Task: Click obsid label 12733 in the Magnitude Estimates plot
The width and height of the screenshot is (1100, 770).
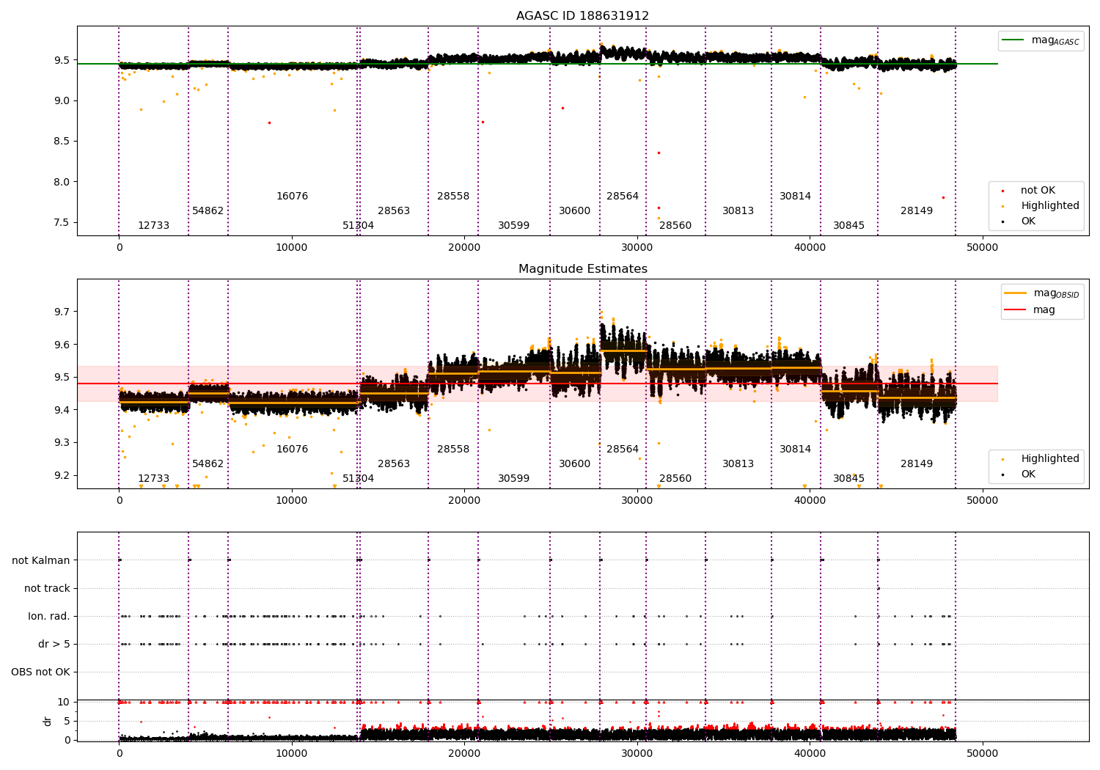Action: pyautogui.click(x=153, y=479)
